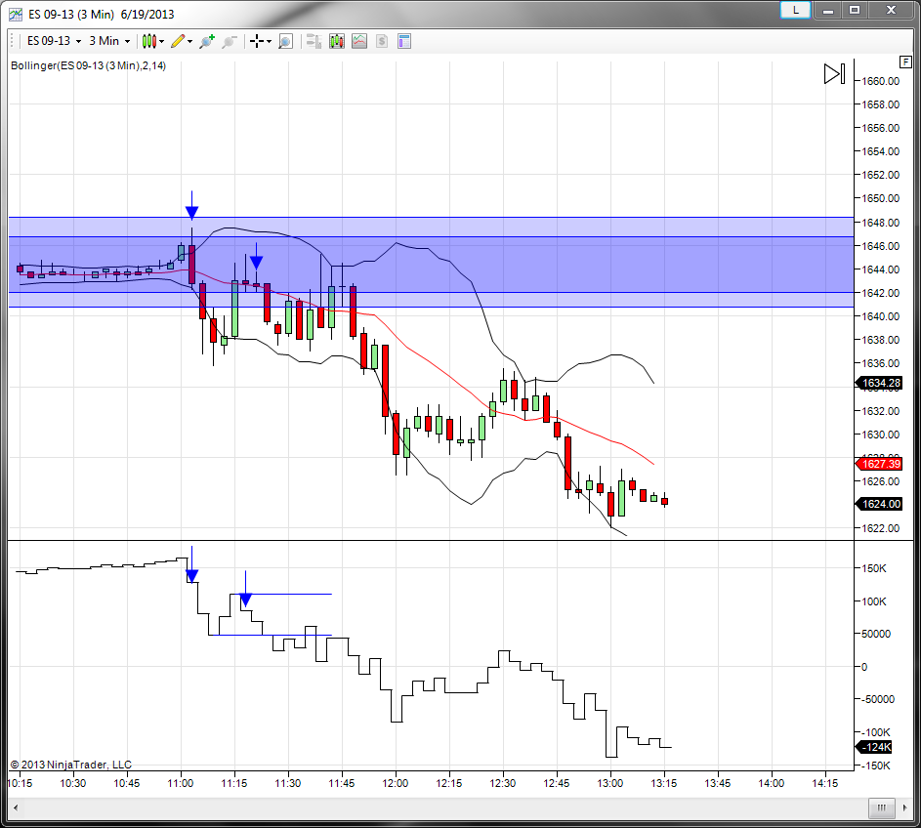Click the F fixed-scale marker
Image resolution: width=921 pixels, height=828 pixels.
pyautogui.click(x=905, y=62)
